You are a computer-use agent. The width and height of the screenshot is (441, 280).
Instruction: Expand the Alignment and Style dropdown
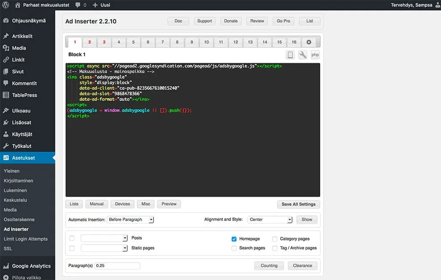[x=270, y=220]
